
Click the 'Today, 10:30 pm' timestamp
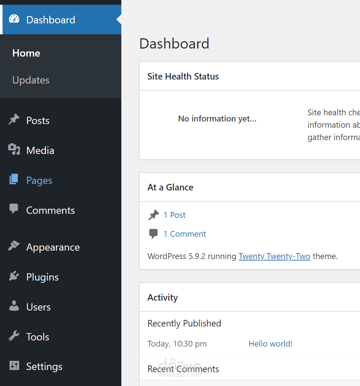tap(177, 344)
